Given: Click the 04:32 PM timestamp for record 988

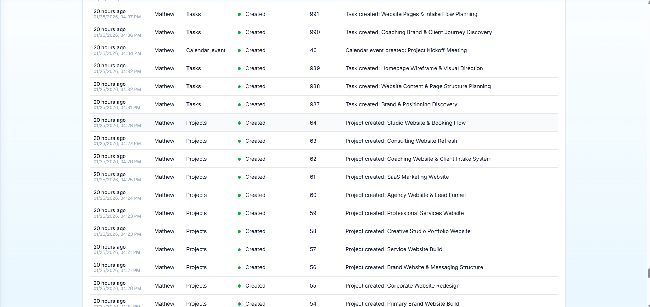Looking at the screenshot, I should pos(117,90).
